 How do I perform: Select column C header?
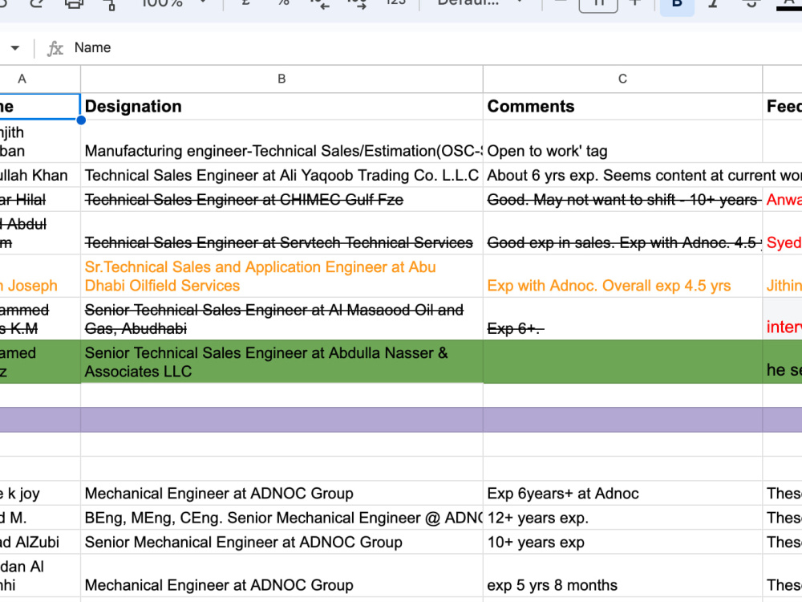622,79
